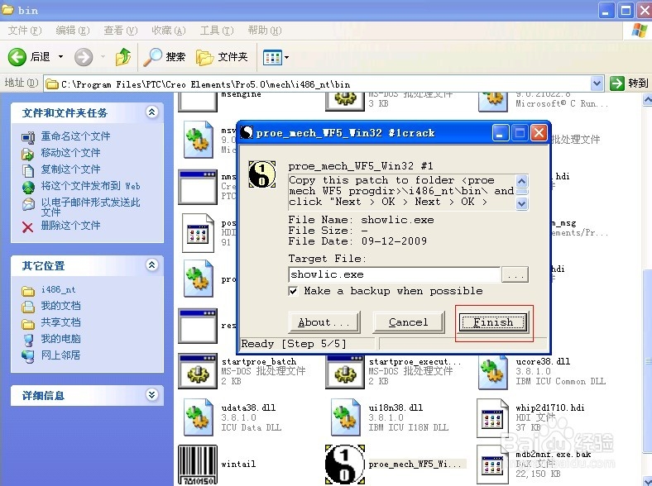Select proe_mech_WF5_Wi... yin-yang file icon
652x486 pixels.
345,465
